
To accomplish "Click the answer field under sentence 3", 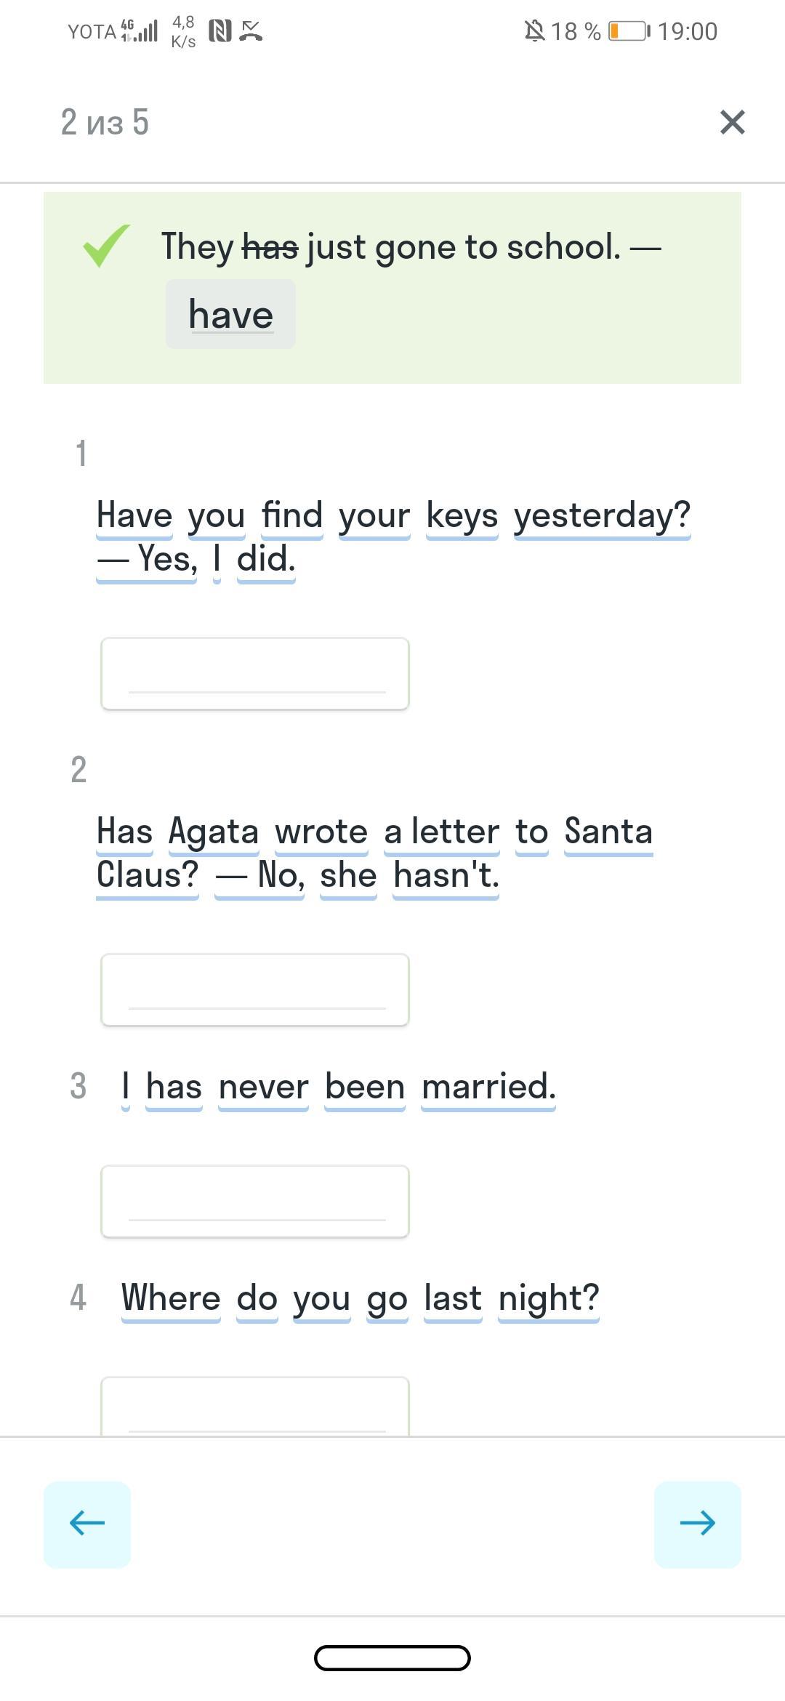I will pyautogui.click(x=255, y=1201).
